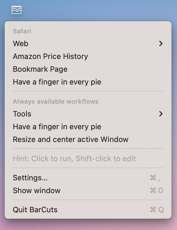
Task: Run Resize and center active Window
Action: tap(88, 139)
